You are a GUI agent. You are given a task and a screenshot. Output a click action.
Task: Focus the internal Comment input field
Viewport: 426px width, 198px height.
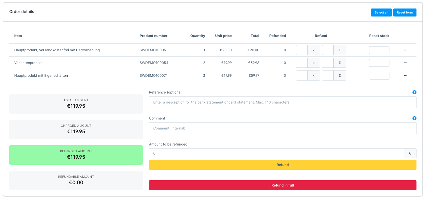pos(282,128)
